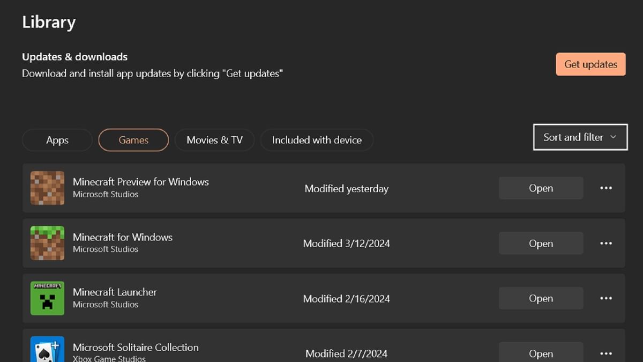Open the Minecraft Launcher
This screenshot has width=643, height=362.
click(x=541, y=298)
